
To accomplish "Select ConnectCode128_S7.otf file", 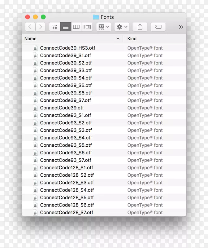I will pos(104,212).
